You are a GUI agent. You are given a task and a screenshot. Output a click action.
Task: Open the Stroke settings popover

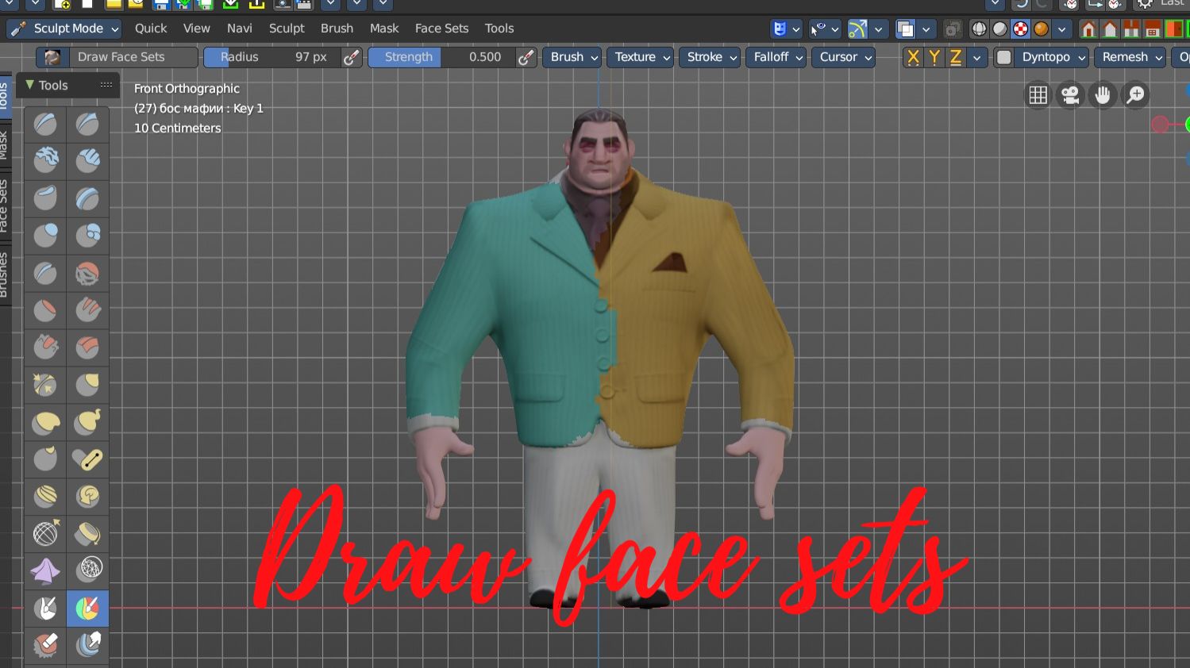(x=711, y=57)
